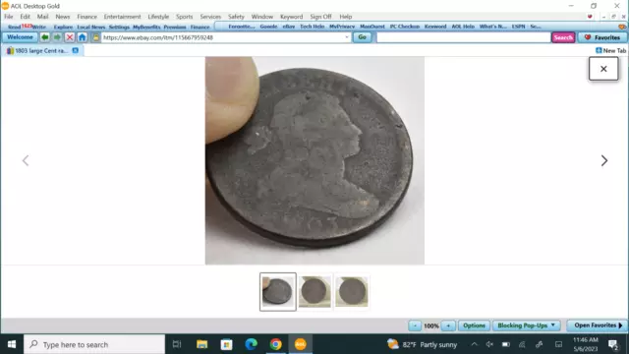Open the News menu
This screenshot has height=354, width=629.
point(63,17)
